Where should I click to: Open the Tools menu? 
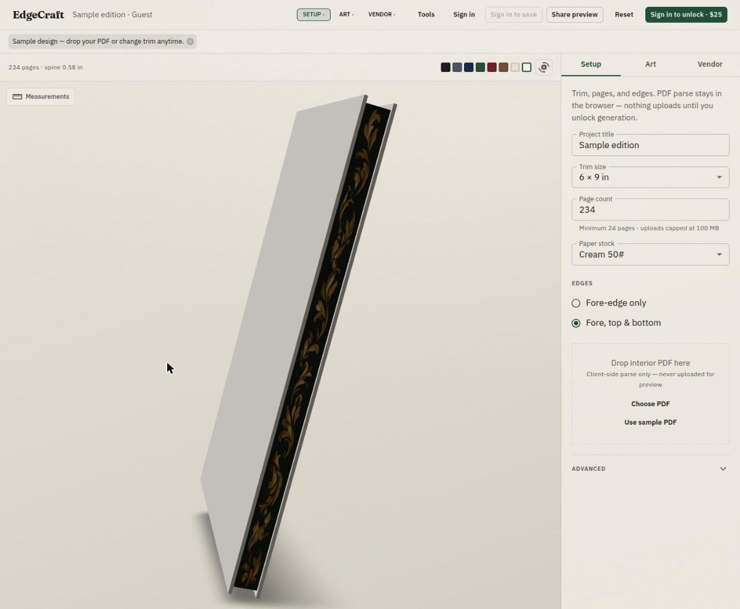click(426, 14)
